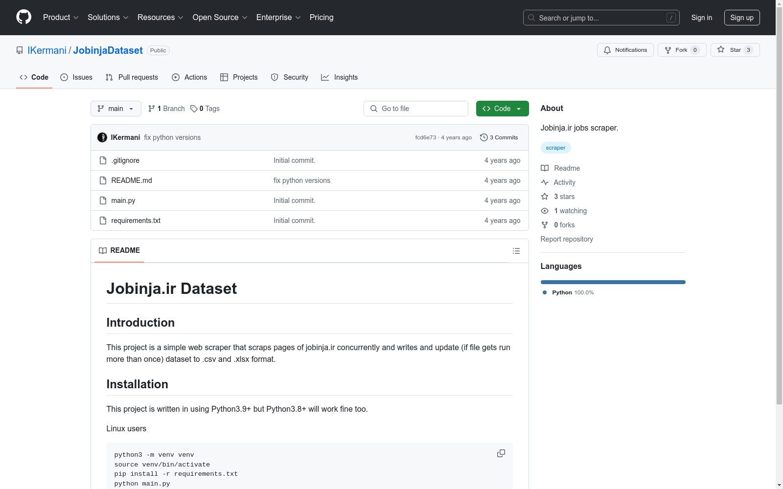
Task: View the 0 Tags list
Action: [205, 109]
